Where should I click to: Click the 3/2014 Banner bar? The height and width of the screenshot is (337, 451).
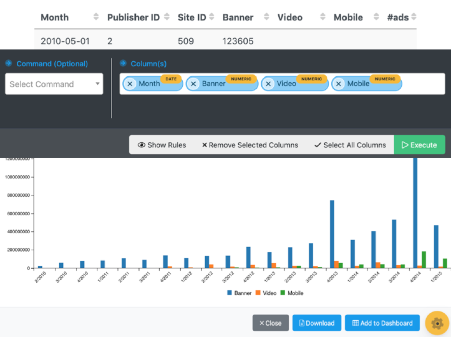pyautogui.click(x=394, y=244)
